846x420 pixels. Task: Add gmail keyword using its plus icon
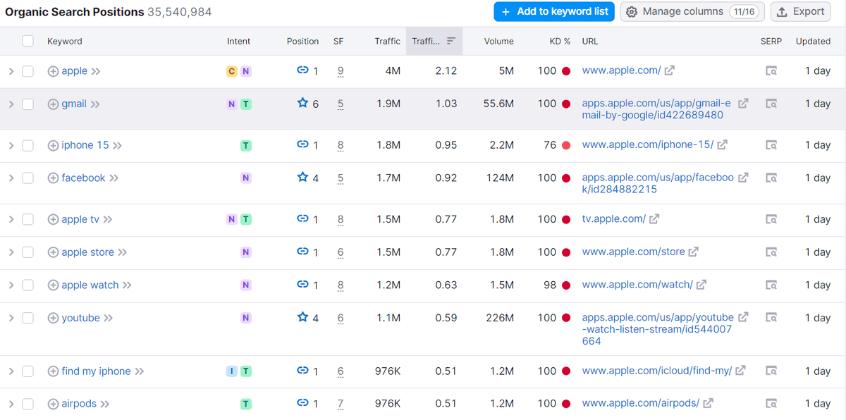tap(53, 104)
